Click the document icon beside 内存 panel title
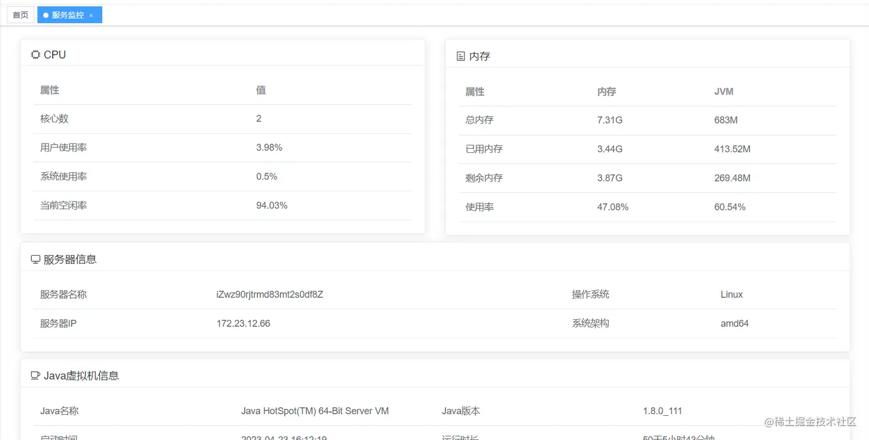The height and width of the screenshot is (440, 869). [x=460, y=56]
